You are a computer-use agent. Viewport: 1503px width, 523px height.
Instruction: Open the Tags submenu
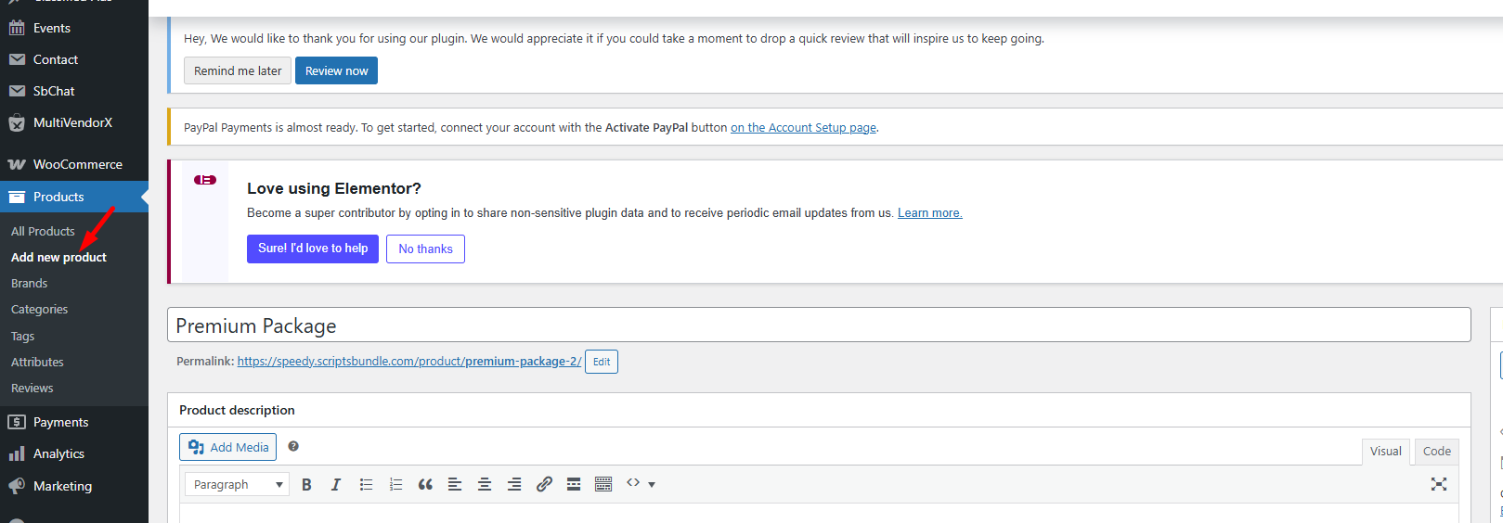pyautogui.click(x=22, y=336)
